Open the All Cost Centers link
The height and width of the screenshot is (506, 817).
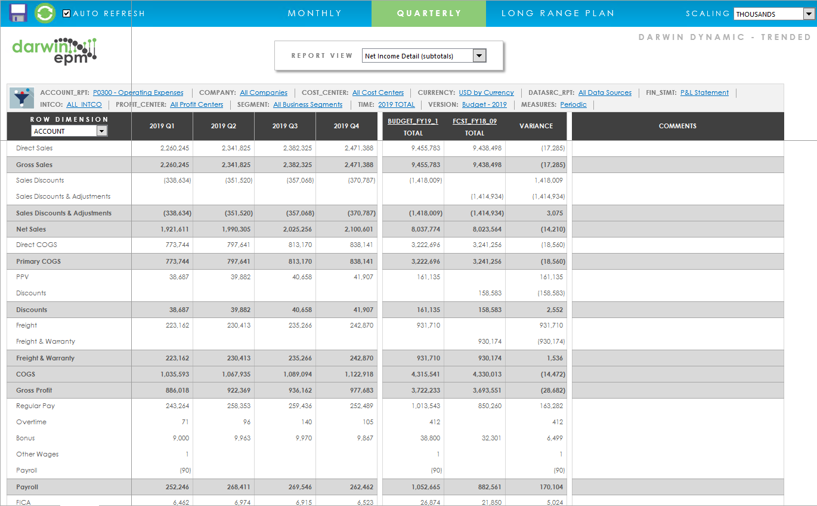click(x=378, y=93)
